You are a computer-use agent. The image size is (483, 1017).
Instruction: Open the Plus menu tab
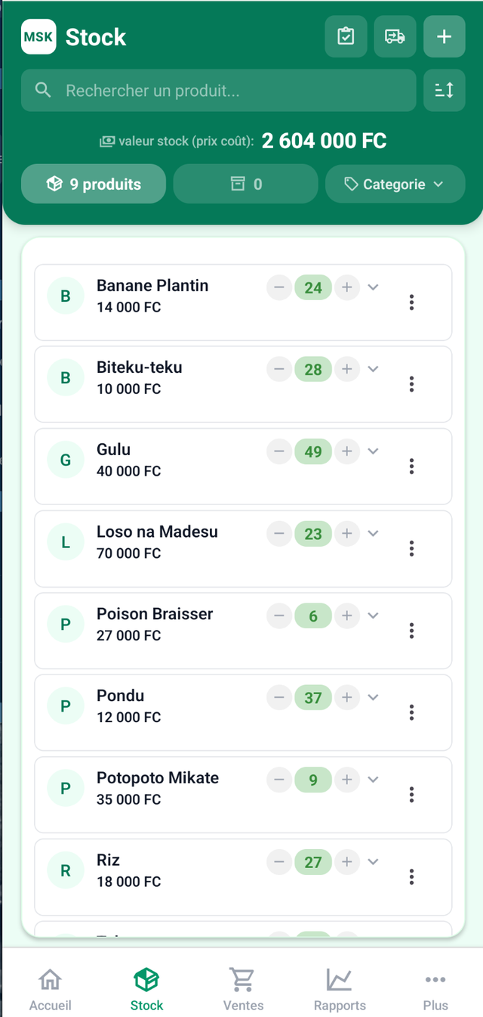[x=435, y=988]
